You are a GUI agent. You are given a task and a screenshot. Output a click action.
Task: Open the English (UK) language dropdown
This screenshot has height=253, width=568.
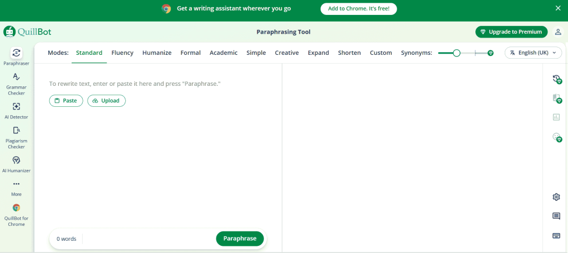point(533,53)
